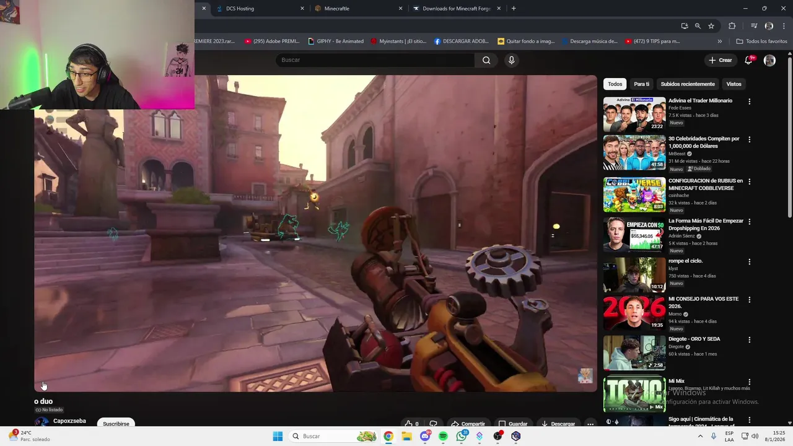Activate voice search microphone on YouTube
This screenshot has height=446, width=793.
[511, 60]
